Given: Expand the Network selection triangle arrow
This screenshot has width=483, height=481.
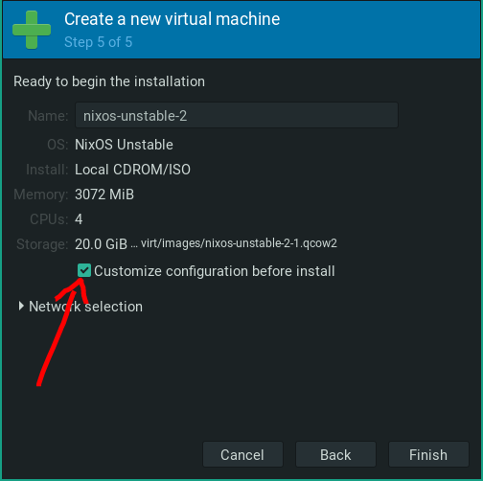Looking at the screenshot, I should [x=21, y=306].
